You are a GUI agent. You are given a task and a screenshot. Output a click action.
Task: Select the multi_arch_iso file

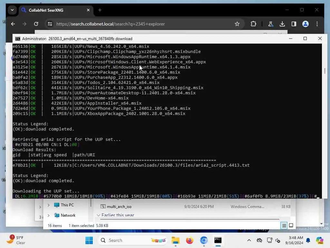coord(119,207)
